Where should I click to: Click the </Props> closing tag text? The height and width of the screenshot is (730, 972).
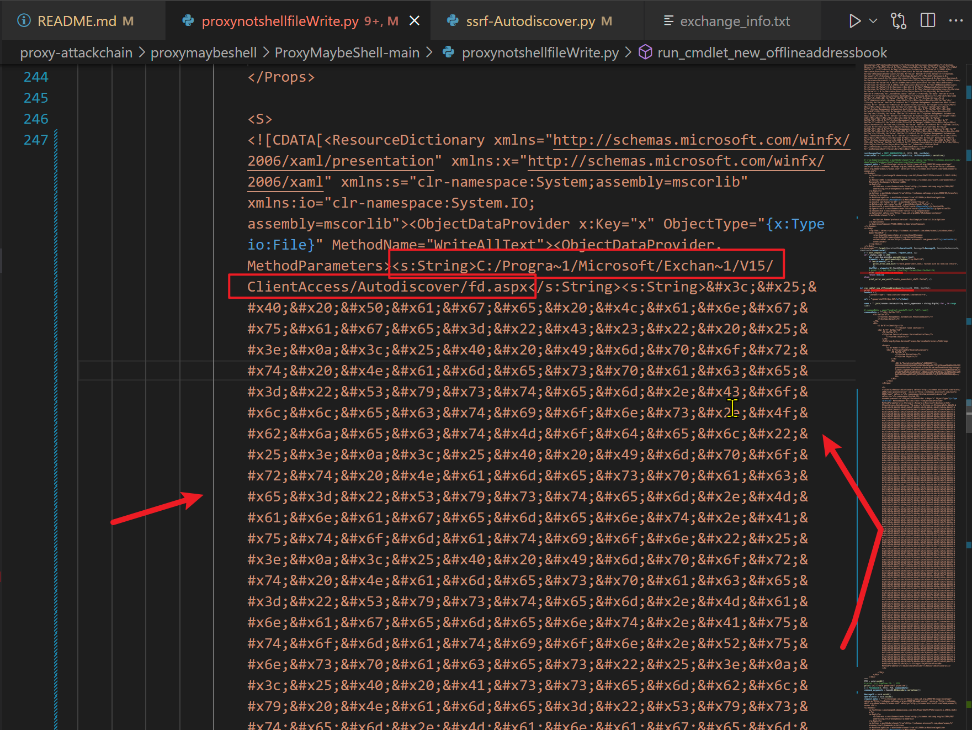pyautogui.click(x=281, y=77)
